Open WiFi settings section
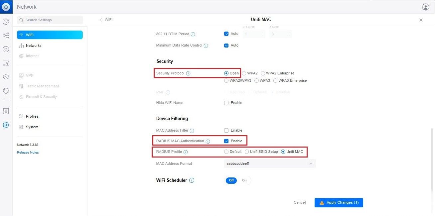Image resolution: width=435 pixels, height=216 pixels. tap(50, 35)
